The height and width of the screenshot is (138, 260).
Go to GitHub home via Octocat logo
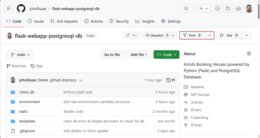pos(21,8)
